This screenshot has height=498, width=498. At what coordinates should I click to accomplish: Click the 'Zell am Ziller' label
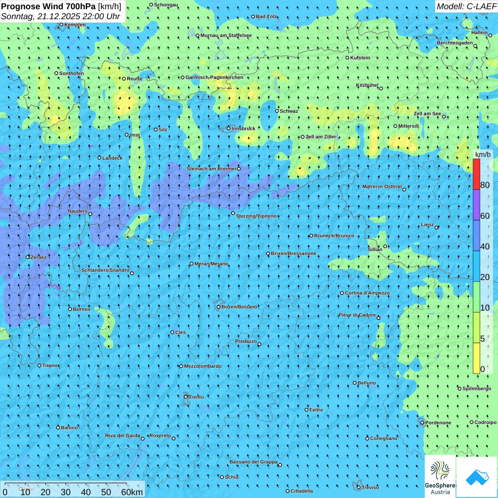click(x=320, y=137)
